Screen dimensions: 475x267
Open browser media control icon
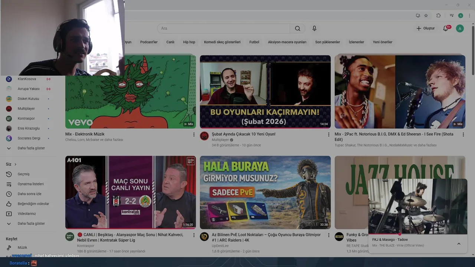452,16
